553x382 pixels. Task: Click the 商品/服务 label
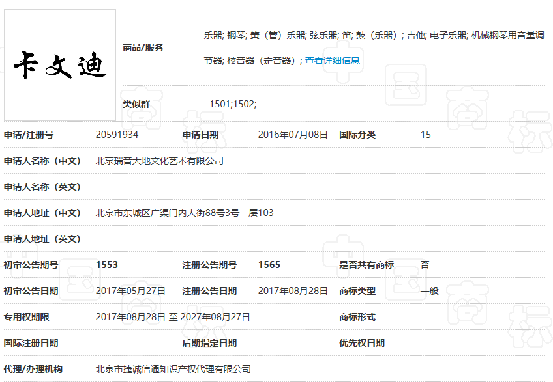click(143, 48)
